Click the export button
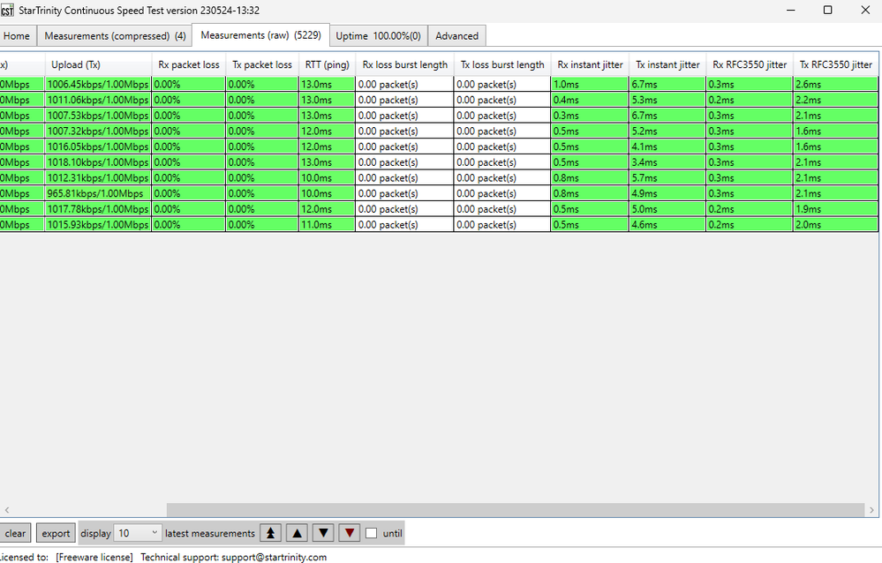Image resolution: width=882 pixels, height=563 pixels. coord(56,533)
